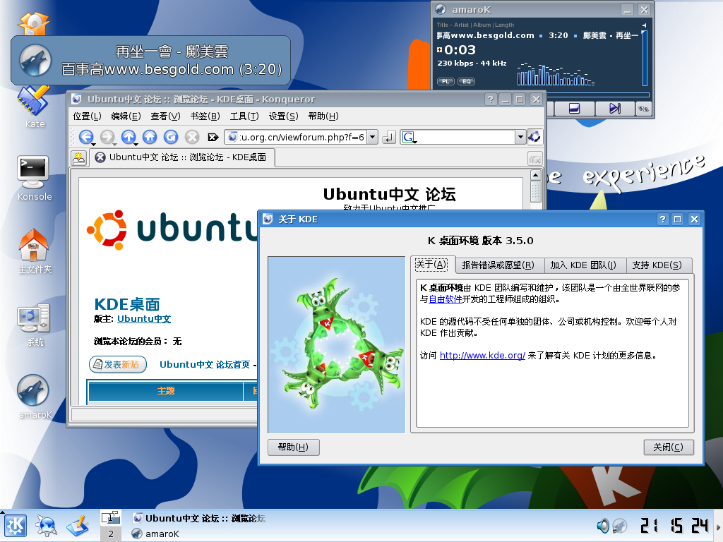Click 帮助(H) button in About KDE dialog
This screenshot has height=542, width=723.
pyautogui.click(x=293, y=447)
